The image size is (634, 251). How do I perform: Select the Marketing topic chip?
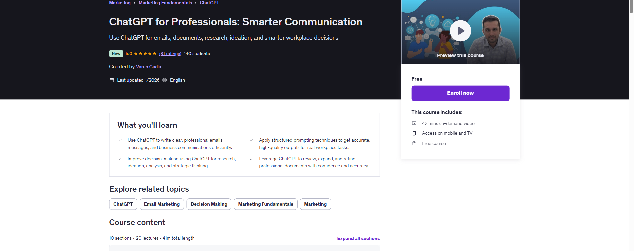point(315,204)
